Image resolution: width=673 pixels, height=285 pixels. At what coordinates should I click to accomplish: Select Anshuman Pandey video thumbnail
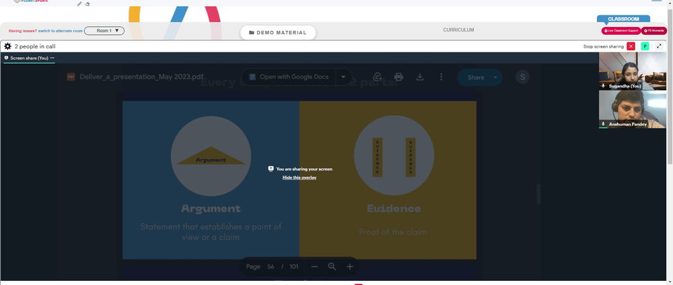pyautogui.click(x=633, y=110)
